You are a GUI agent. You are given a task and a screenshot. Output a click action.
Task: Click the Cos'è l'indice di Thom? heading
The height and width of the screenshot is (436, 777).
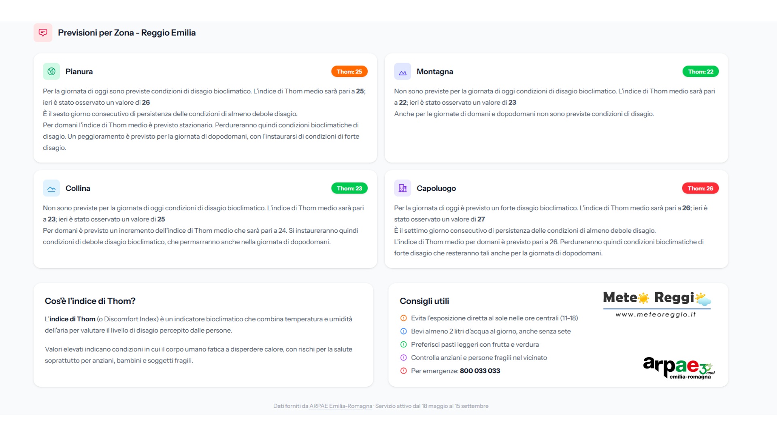click(x=90, y=301)
